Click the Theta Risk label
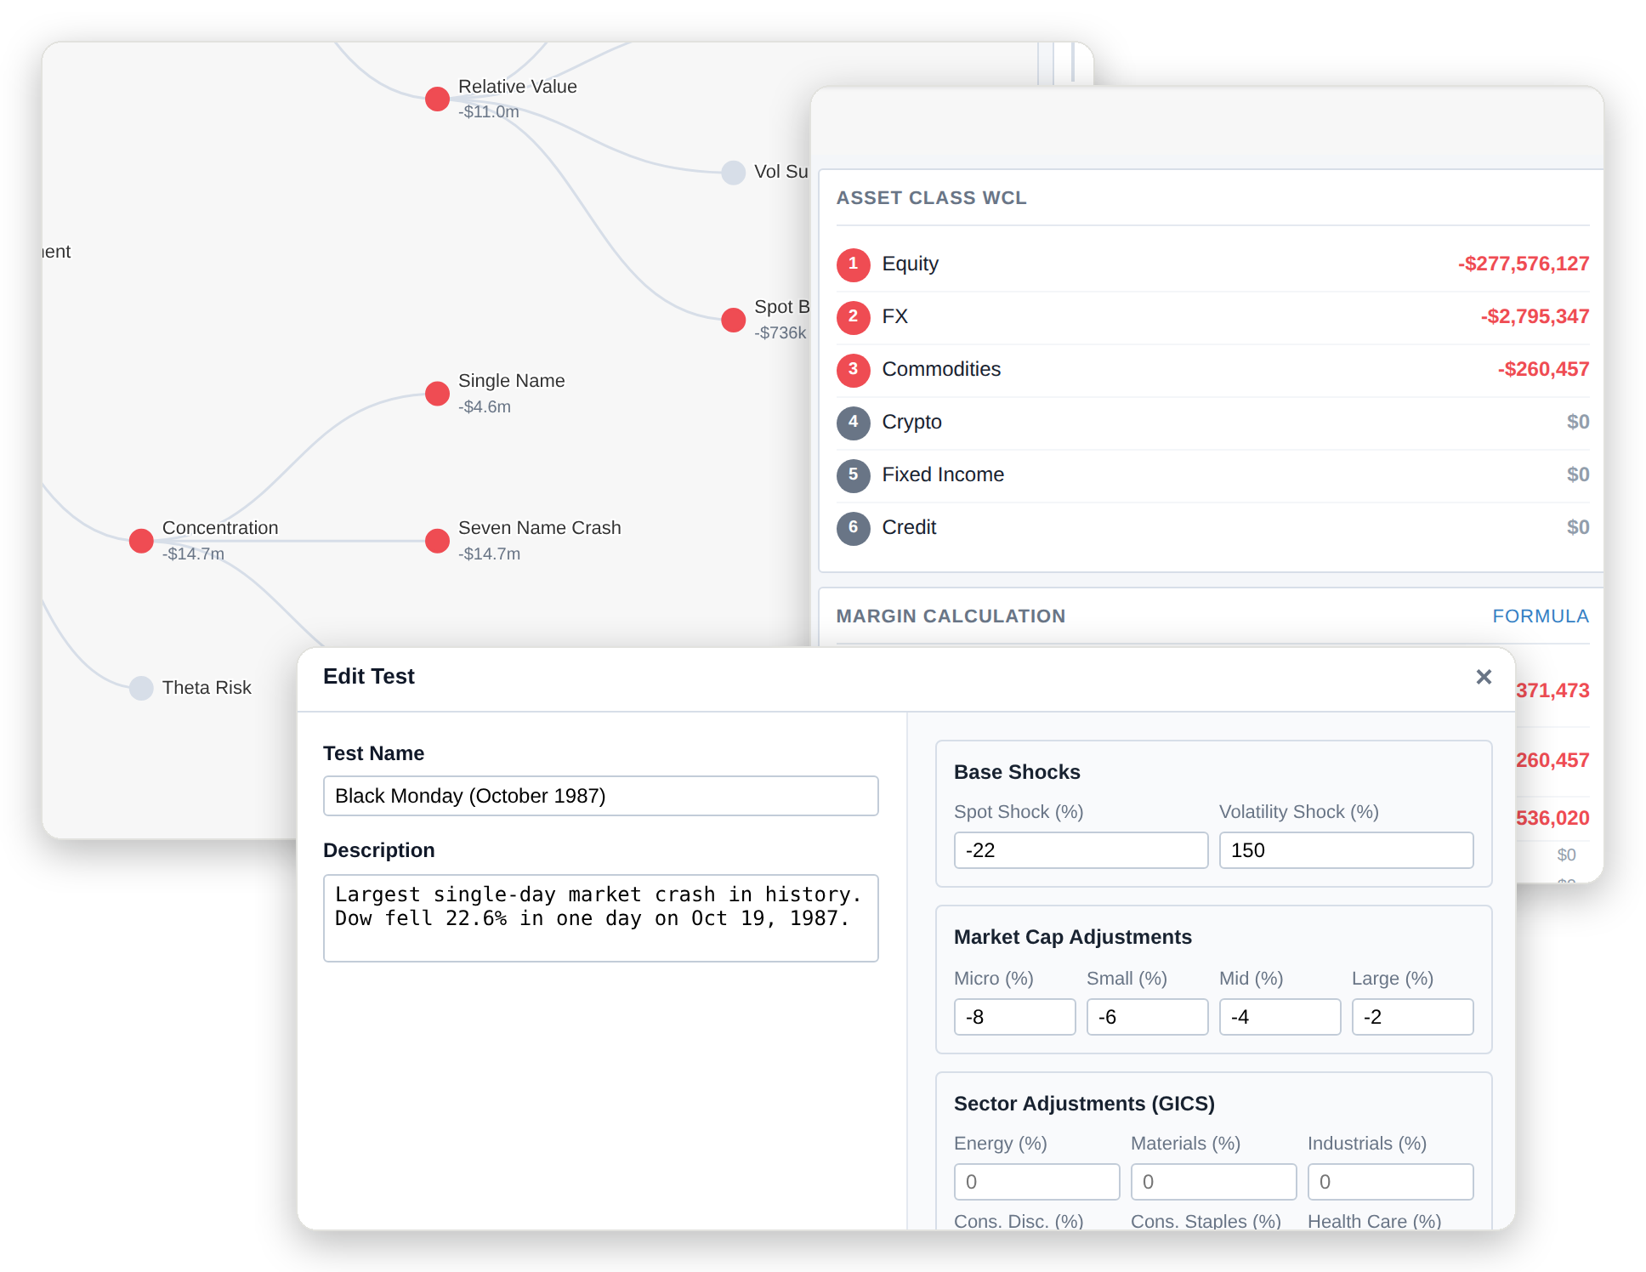The height and width of the screenshot is (1272, 1646). 207,688
